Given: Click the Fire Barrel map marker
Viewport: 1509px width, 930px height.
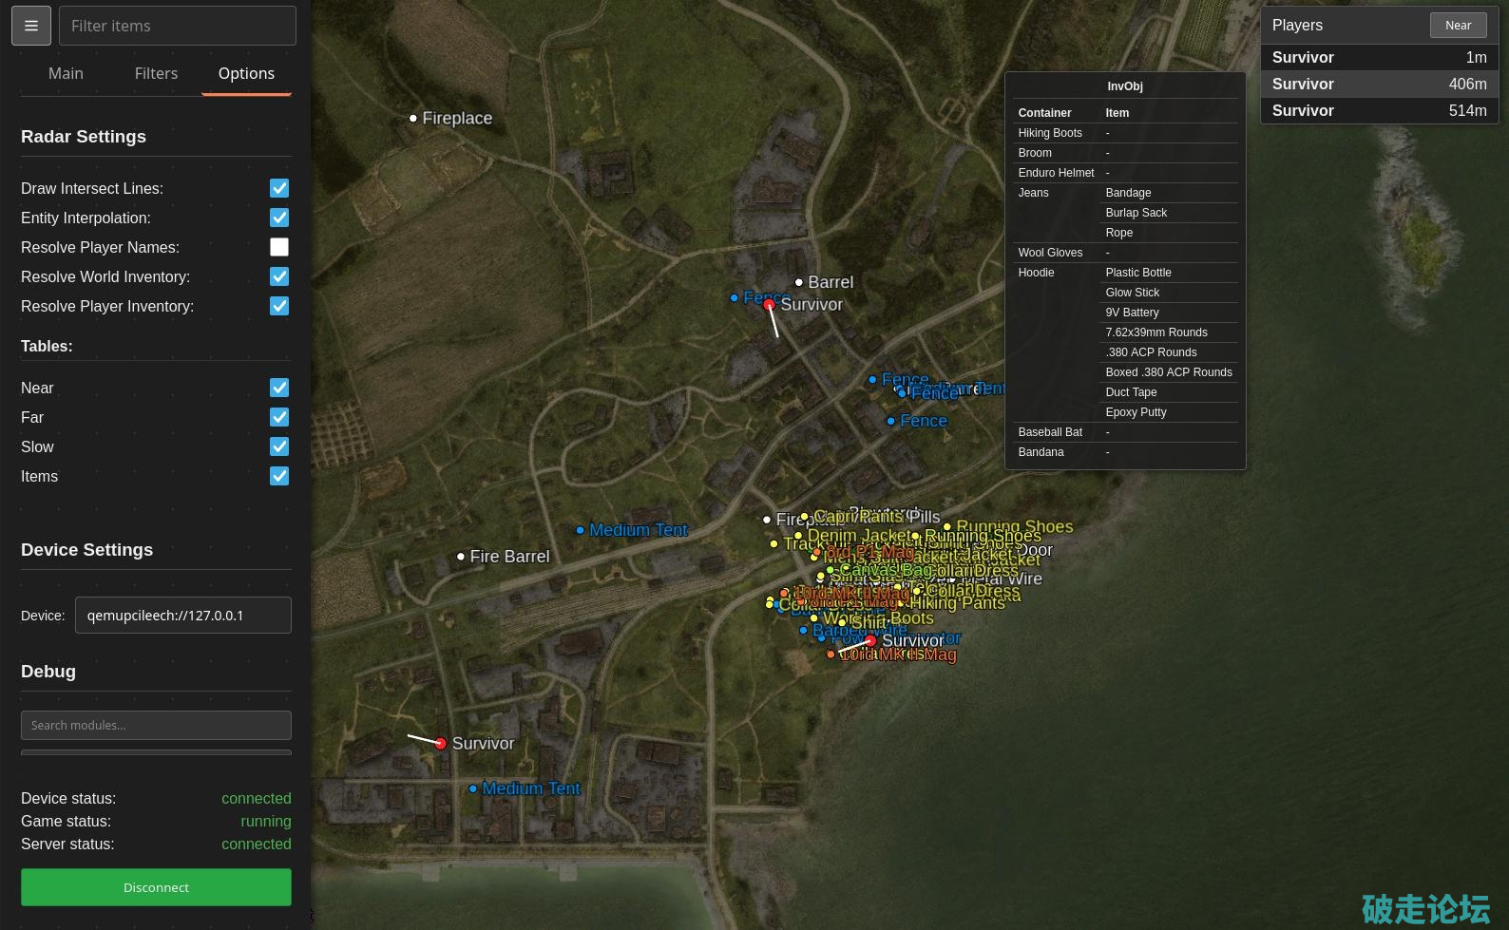Looking at the screenshot, I should (x=461, y=557).
